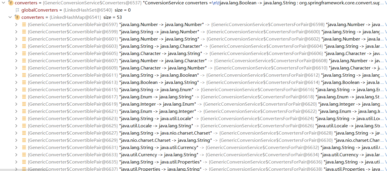
Task: Expand the java.lang.Integer -> java.lang.Enum entry
Action: 17,104
